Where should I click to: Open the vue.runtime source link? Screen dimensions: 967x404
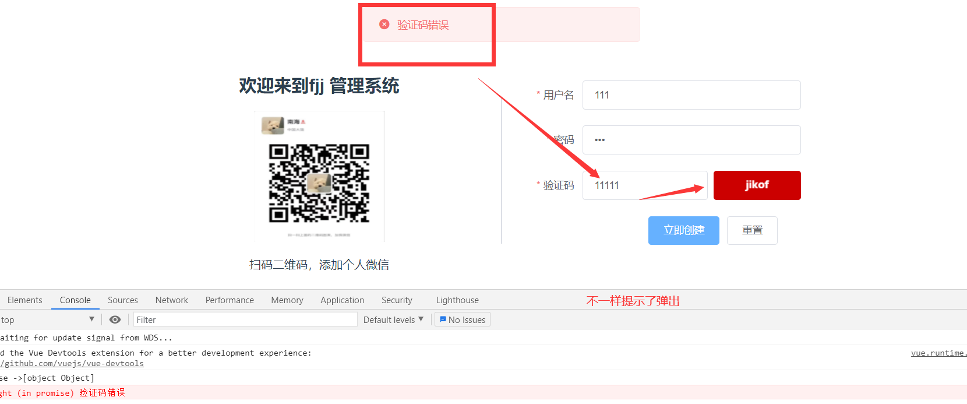point(938,353)
